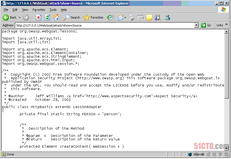Click the Internet Explorer title bar icon
This screenshot has height=159, width=231.
coord(4,3)
